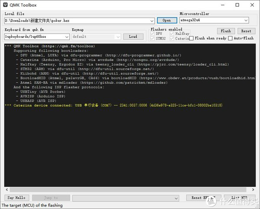Open a local firmware file
260x209 pixels.
tap(167, 20)
